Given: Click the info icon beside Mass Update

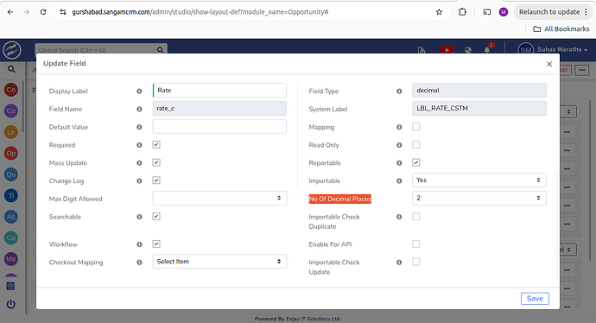Looking at the screenshot, I should tap(139, 162).
